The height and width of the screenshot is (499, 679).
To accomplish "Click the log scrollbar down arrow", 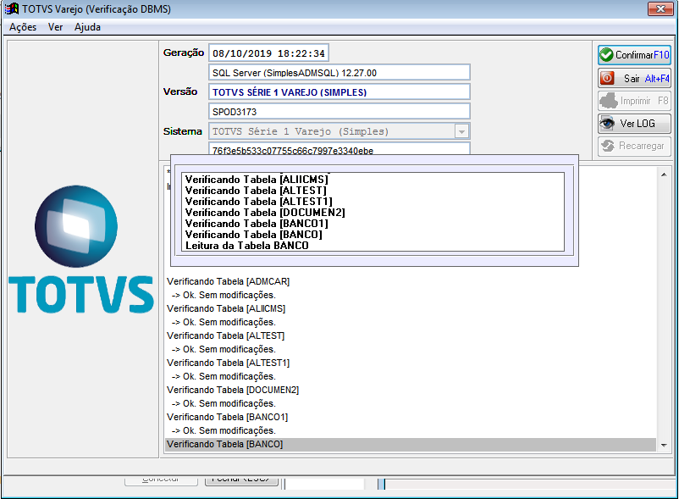I will (664, 445).
